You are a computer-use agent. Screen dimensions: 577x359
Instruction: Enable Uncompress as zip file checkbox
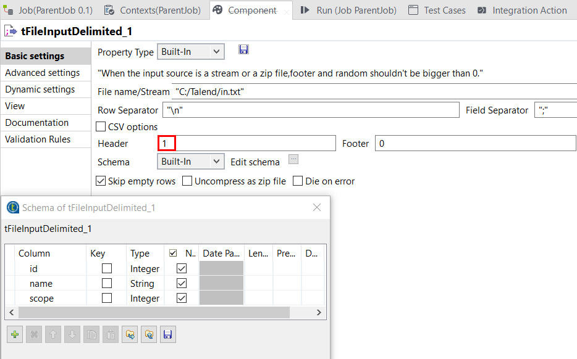[187, 181]
